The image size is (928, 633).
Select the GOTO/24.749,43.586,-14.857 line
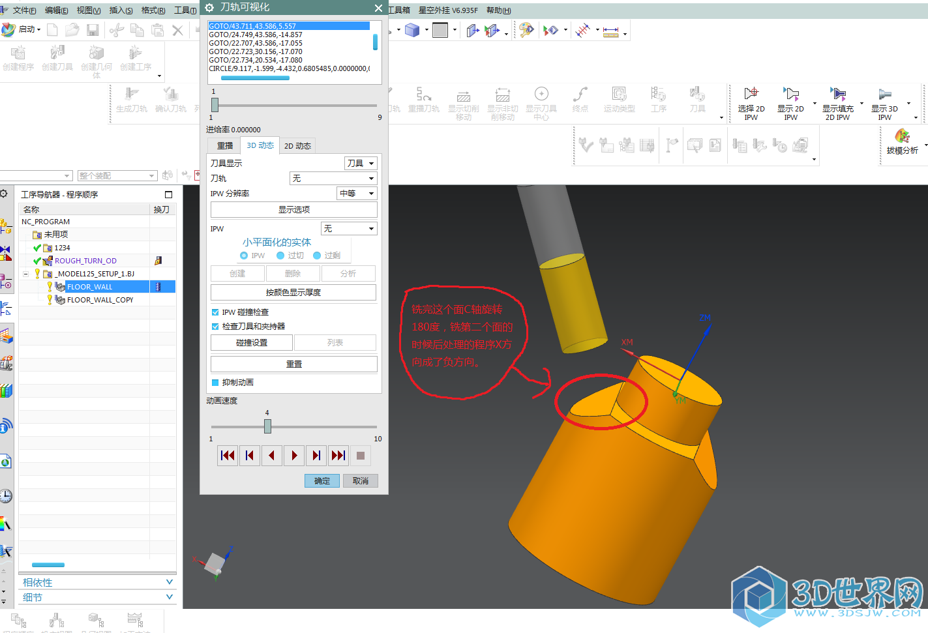pos(256,35)
